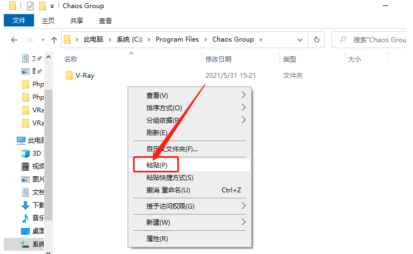
Task: Click the search box for Chaos Group
Action: pos(370,40)
